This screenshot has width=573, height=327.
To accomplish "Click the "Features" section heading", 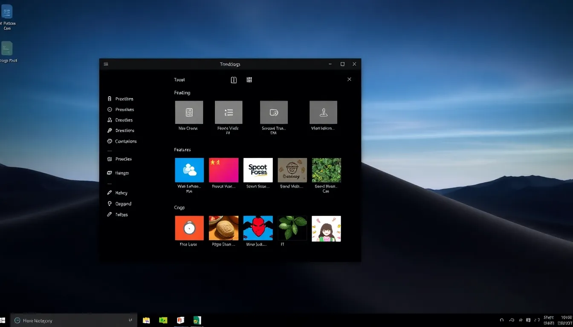I will 182,149.
